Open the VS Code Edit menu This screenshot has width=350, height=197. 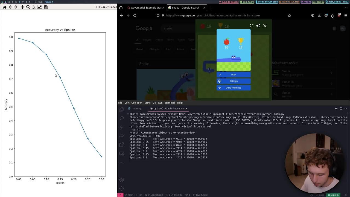(x=127, y=103)
